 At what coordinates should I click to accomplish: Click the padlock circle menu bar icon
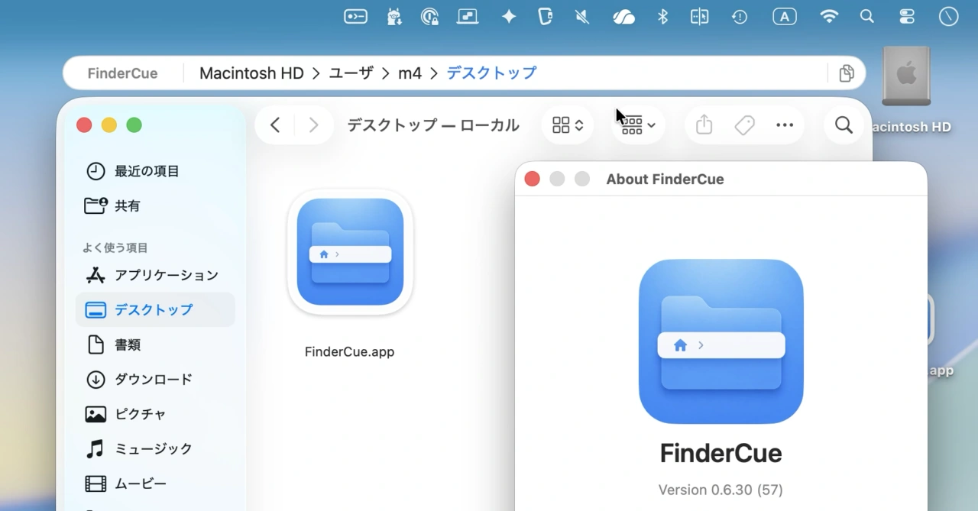[430, 17]
